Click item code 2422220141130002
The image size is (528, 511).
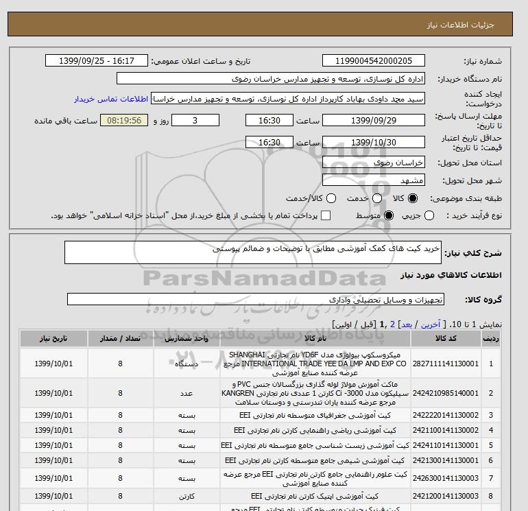446,415
